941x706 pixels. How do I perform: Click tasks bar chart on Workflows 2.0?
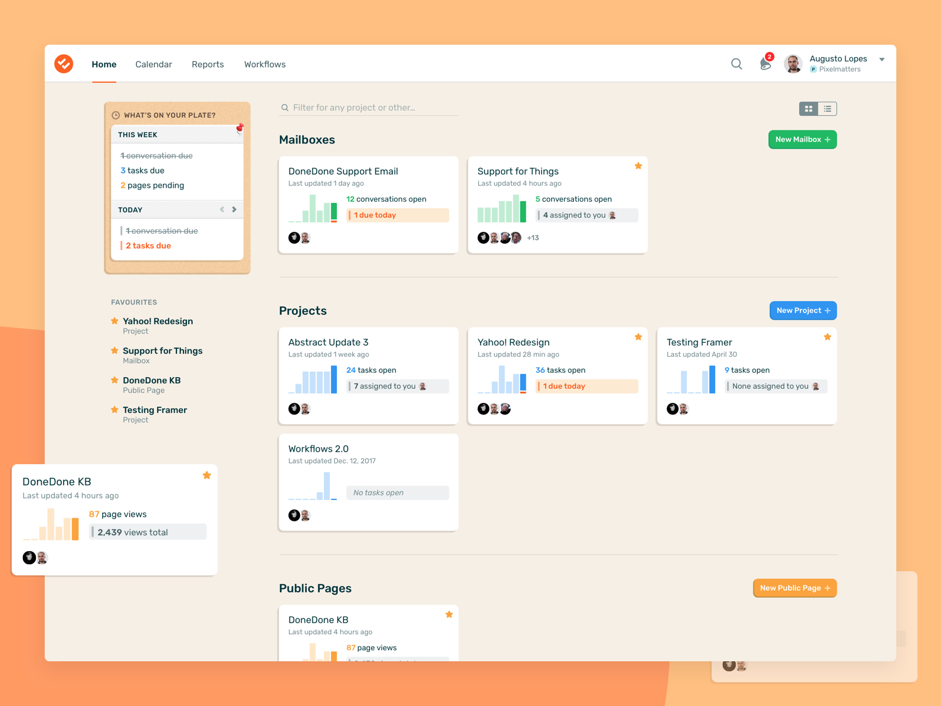pos(313,486)
